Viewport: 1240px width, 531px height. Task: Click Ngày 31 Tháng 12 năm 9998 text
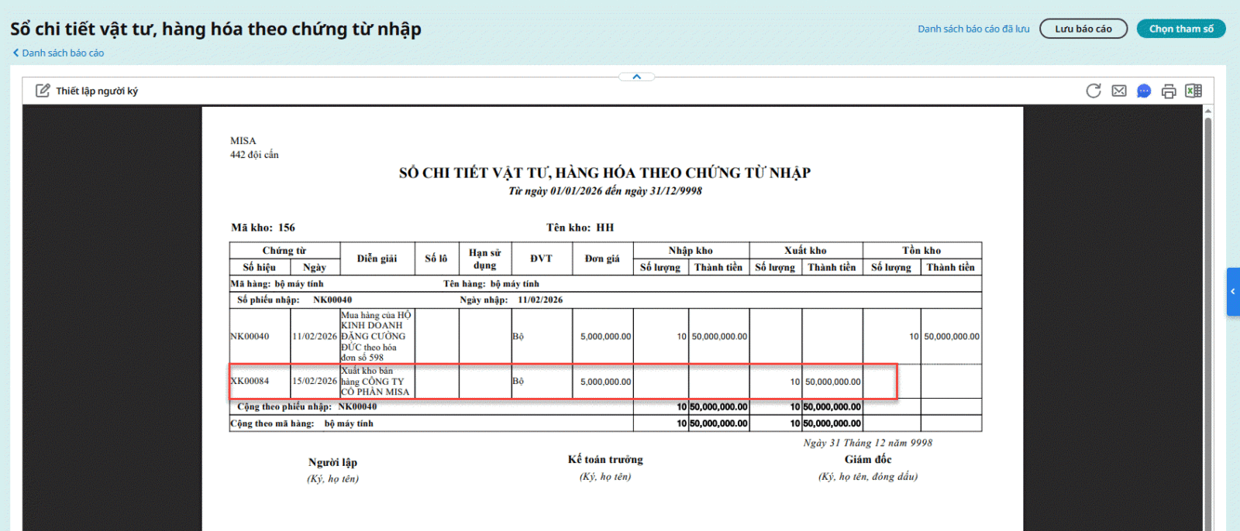pos(868,443)
